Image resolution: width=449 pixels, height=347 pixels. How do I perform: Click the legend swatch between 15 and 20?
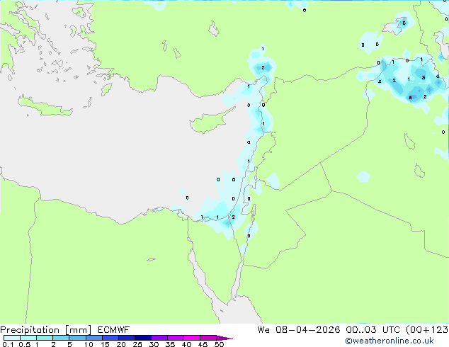click(110, 338)
